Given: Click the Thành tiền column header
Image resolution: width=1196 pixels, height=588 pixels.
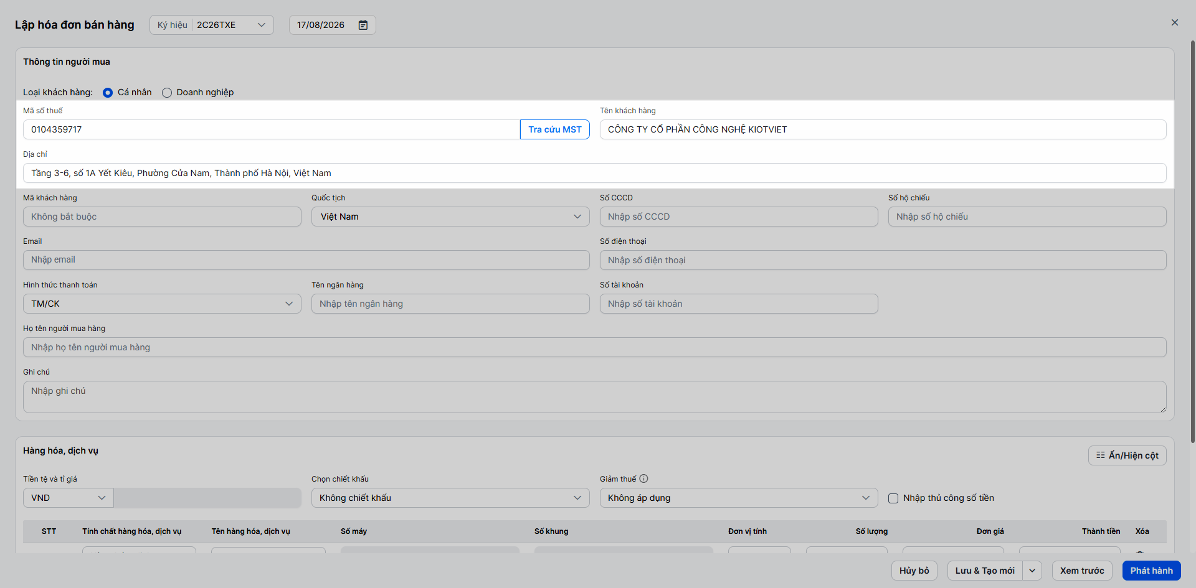Looking at the screenshot, I should pos(1101,531).
